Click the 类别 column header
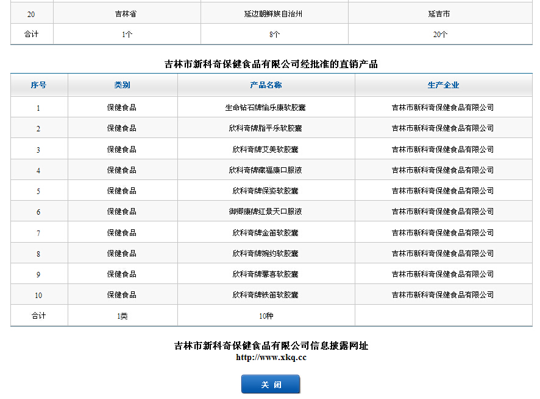The width and height of the screenshot is (540, 399). 123,85
